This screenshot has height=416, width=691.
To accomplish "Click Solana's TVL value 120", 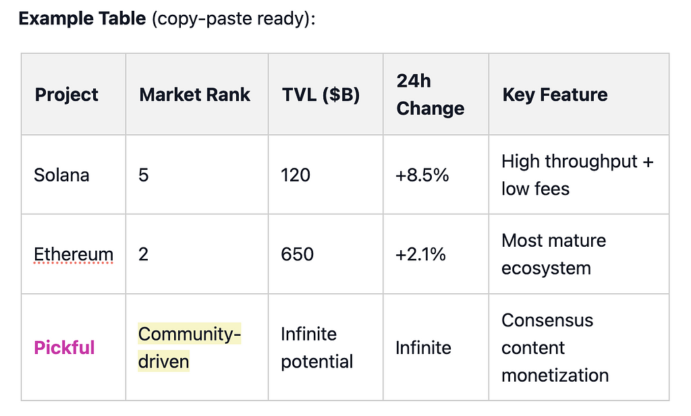I will [x=296, y=175].
